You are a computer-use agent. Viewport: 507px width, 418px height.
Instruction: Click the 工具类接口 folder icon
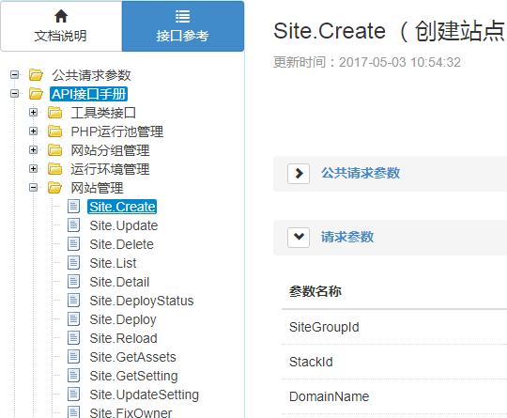(x=55, y=113)
